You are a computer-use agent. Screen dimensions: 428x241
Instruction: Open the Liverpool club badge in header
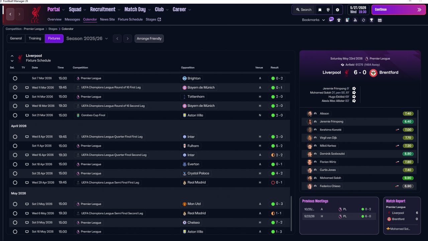35,14
